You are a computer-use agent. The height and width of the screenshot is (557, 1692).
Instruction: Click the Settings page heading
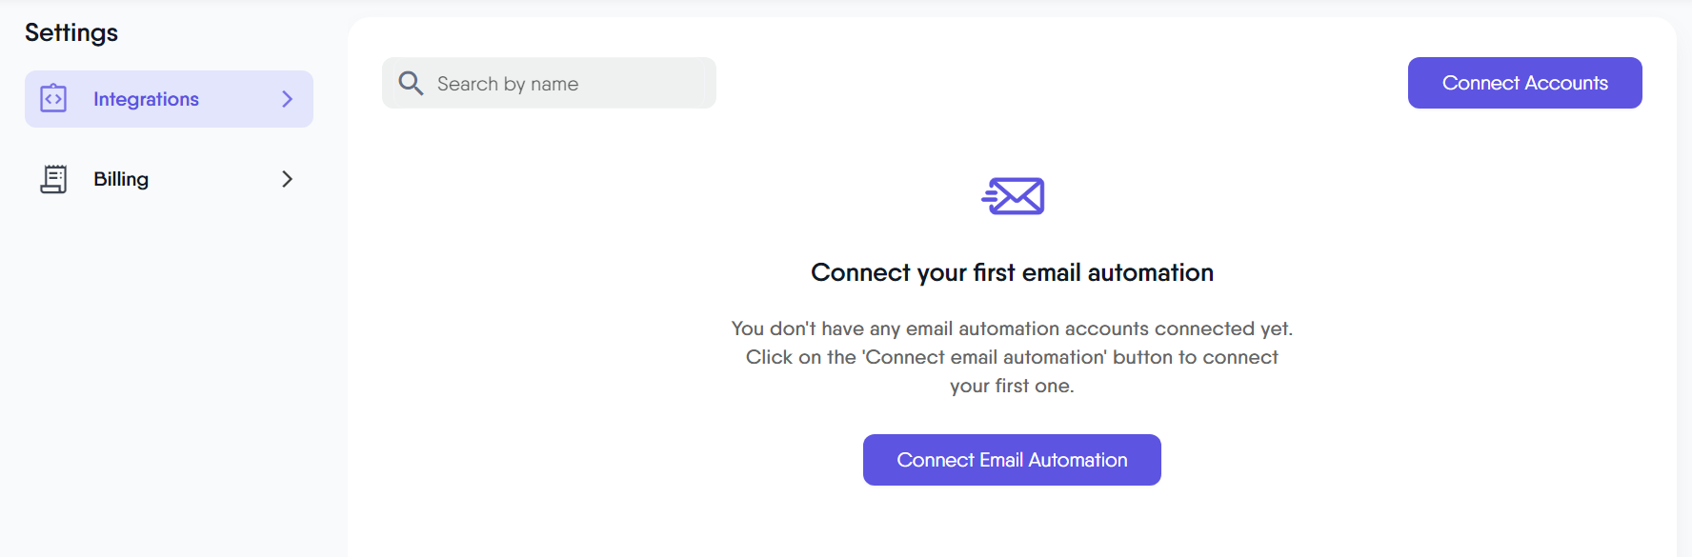[71, 33]
